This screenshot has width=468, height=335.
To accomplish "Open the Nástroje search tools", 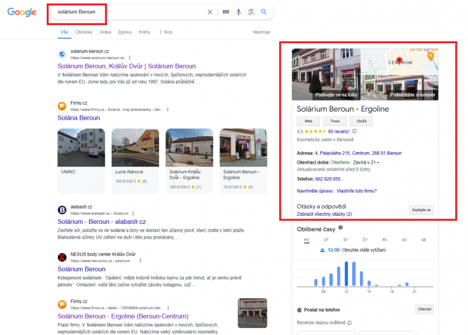I will [x=261, y=32].
